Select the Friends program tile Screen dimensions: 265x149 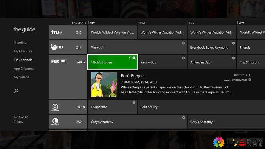[251, 47]
